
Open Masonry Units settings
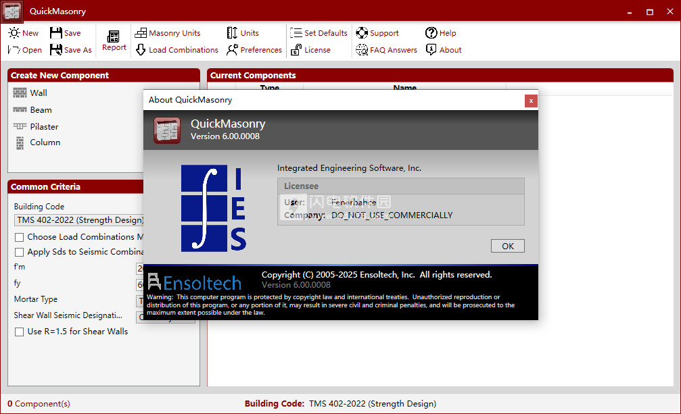point(168,32)
